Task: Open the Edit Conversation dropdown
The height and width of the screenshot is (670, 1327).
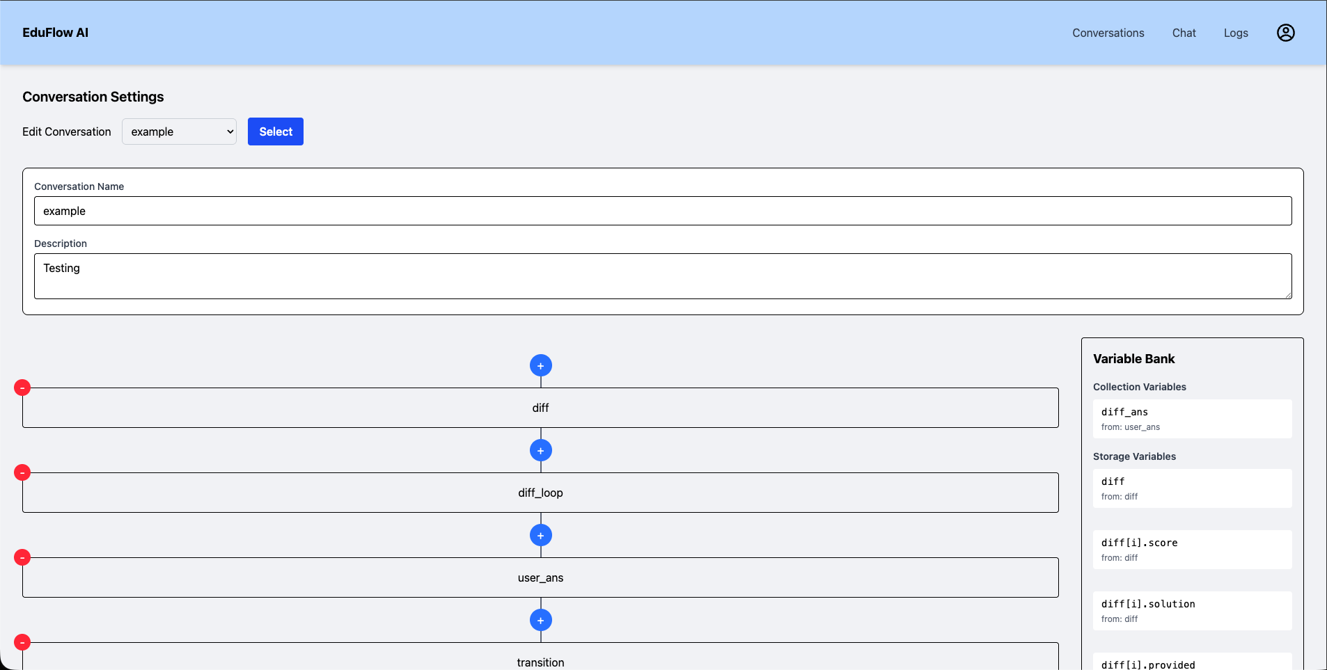Action: 179,131
